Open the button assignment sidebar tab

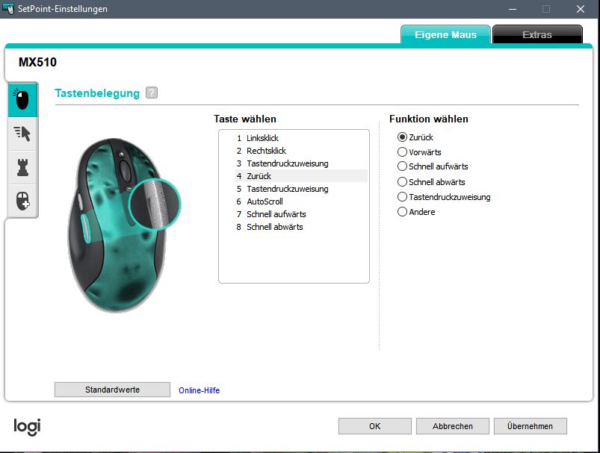[22, 100]
